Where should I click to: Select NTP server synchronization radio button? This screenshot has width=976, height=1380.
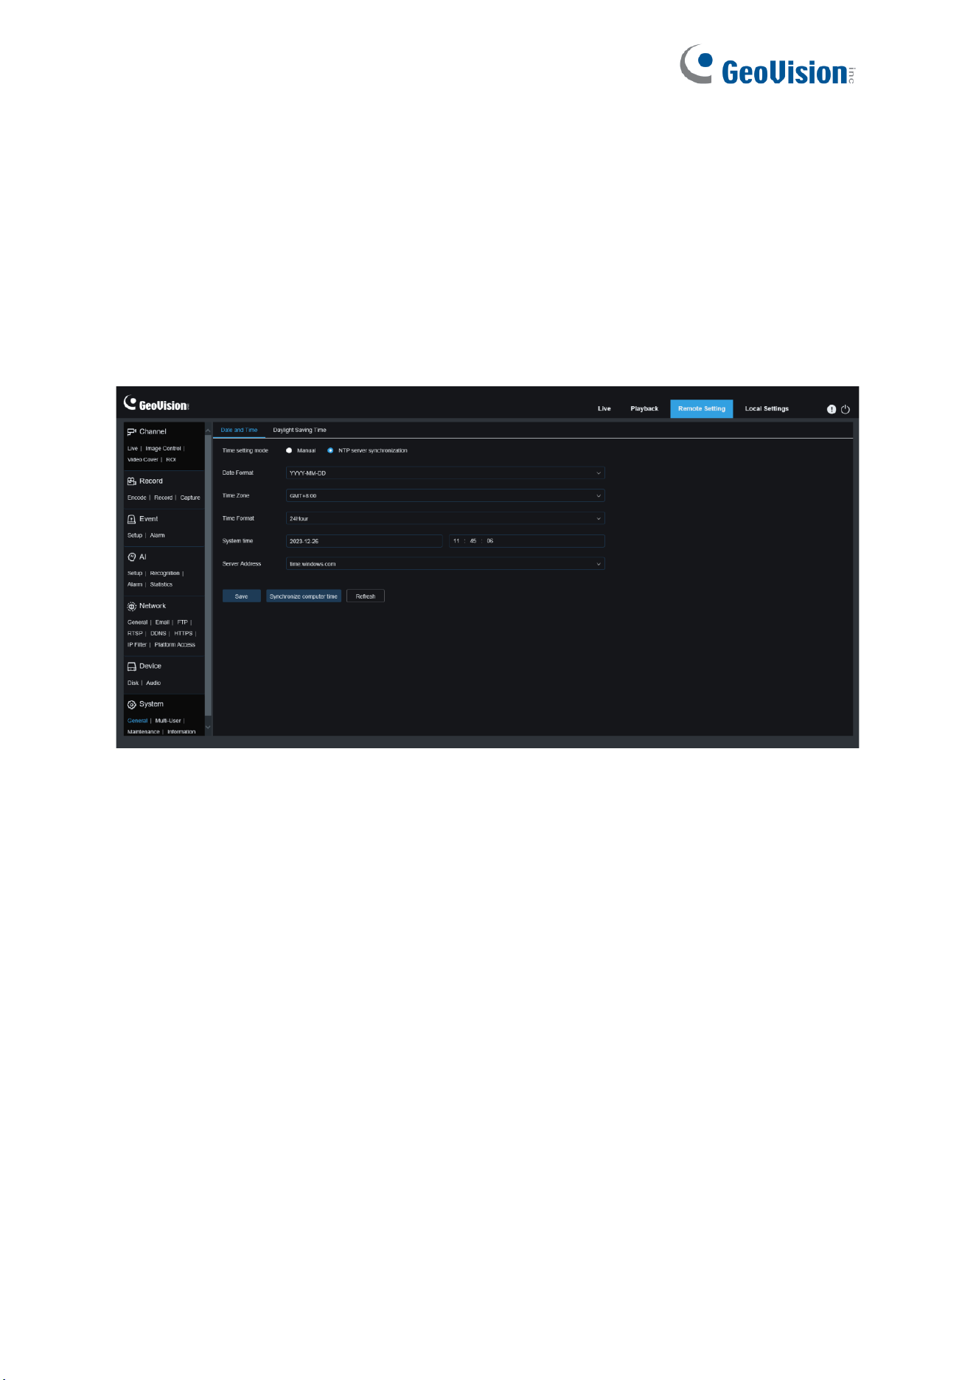tap(330, 450)
